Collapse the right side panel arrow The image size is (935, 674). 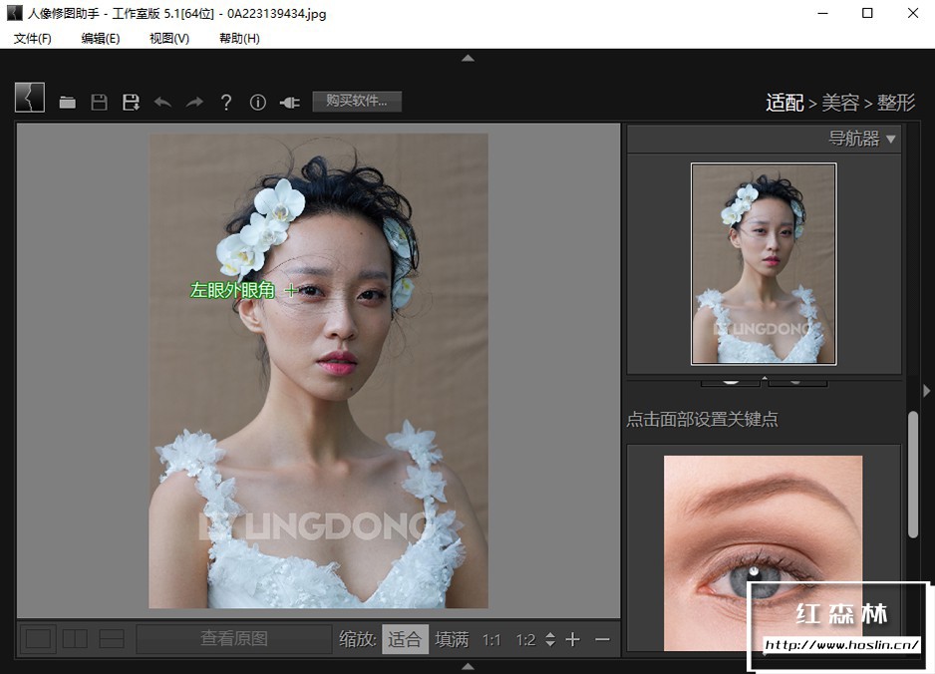pyautogui.click(x=927, y=390)
